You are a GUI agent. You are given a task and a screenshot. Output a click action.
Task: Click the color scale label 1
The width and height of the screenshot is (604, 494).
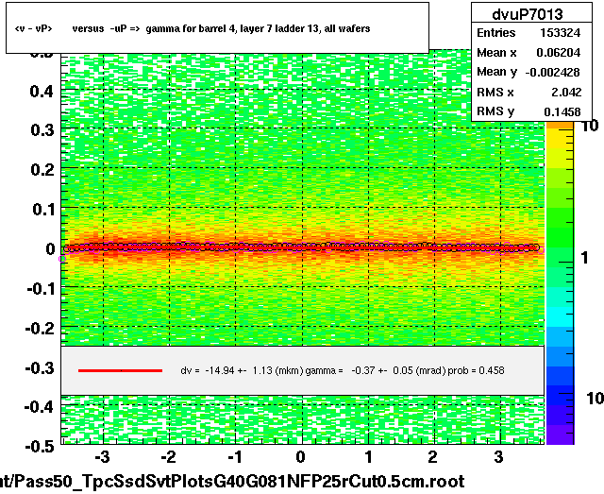584,258
